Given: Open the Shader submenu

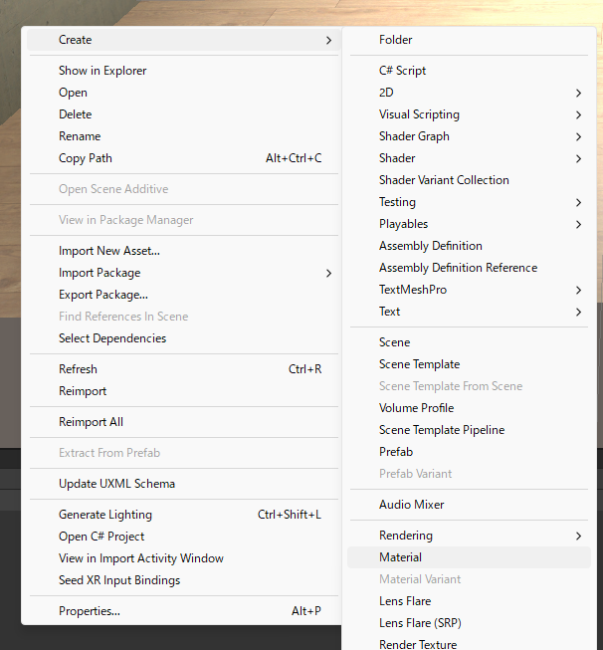Looking at the screenshot, I should pos(469,158).
